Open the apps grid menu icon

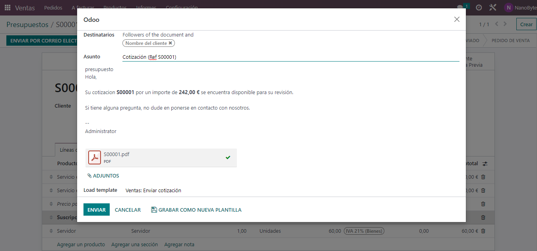point(8,8)
